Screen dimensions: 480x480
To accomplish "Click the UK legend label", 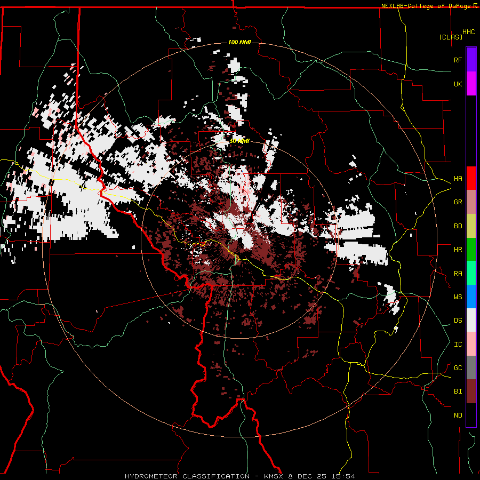I will click(x=458, y=84).
